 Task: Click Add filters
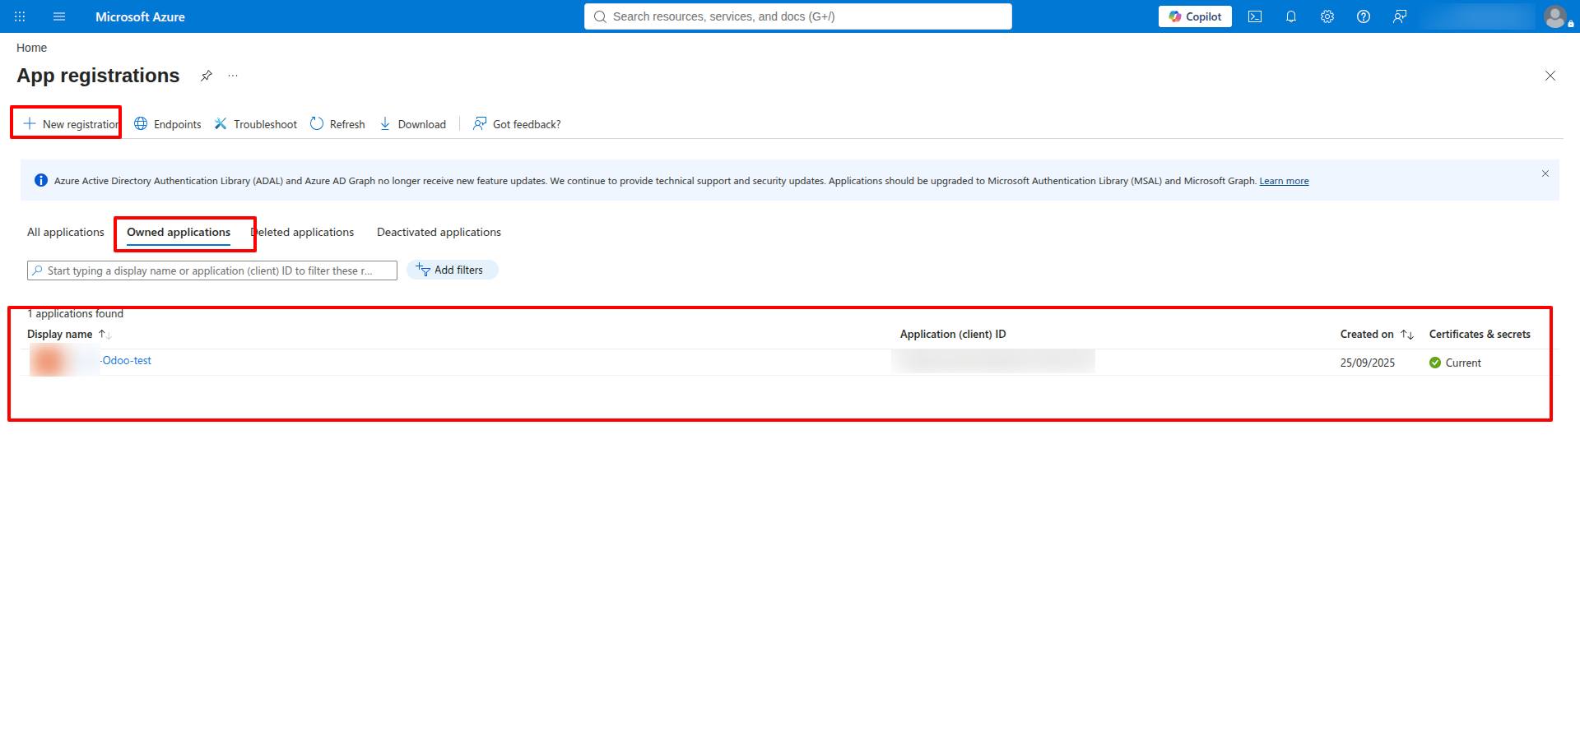pyautogui.click(x=453, y=270)
